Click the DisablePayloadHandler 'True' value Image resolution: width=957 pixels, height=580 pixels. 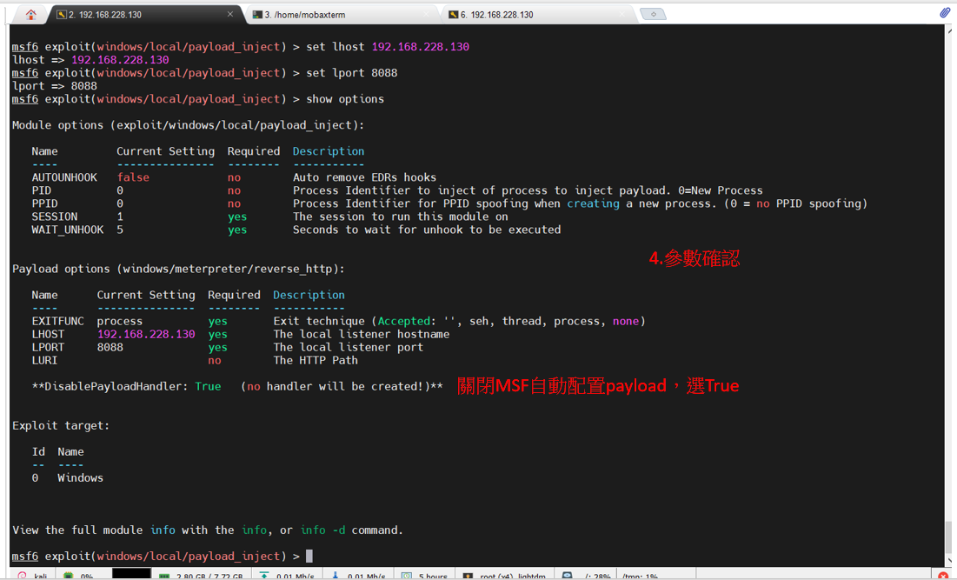pyautogui.click(x=208, y=386)
